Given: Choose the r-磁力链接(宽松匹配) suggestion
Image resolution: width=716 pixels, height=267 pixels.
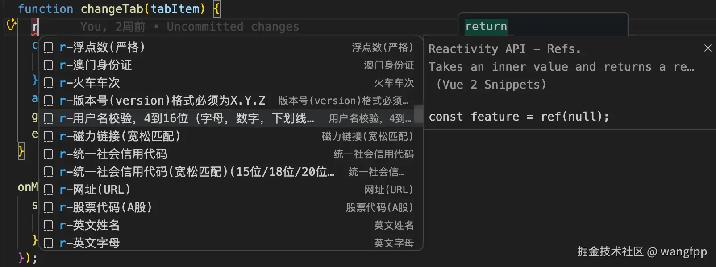Looking at the screenshot, I should 231,136.
